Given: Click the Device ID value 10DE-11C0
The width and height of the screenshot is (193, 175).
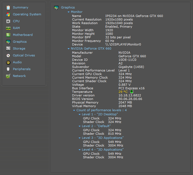Looking at the screenshot, I should pos(127,60).
